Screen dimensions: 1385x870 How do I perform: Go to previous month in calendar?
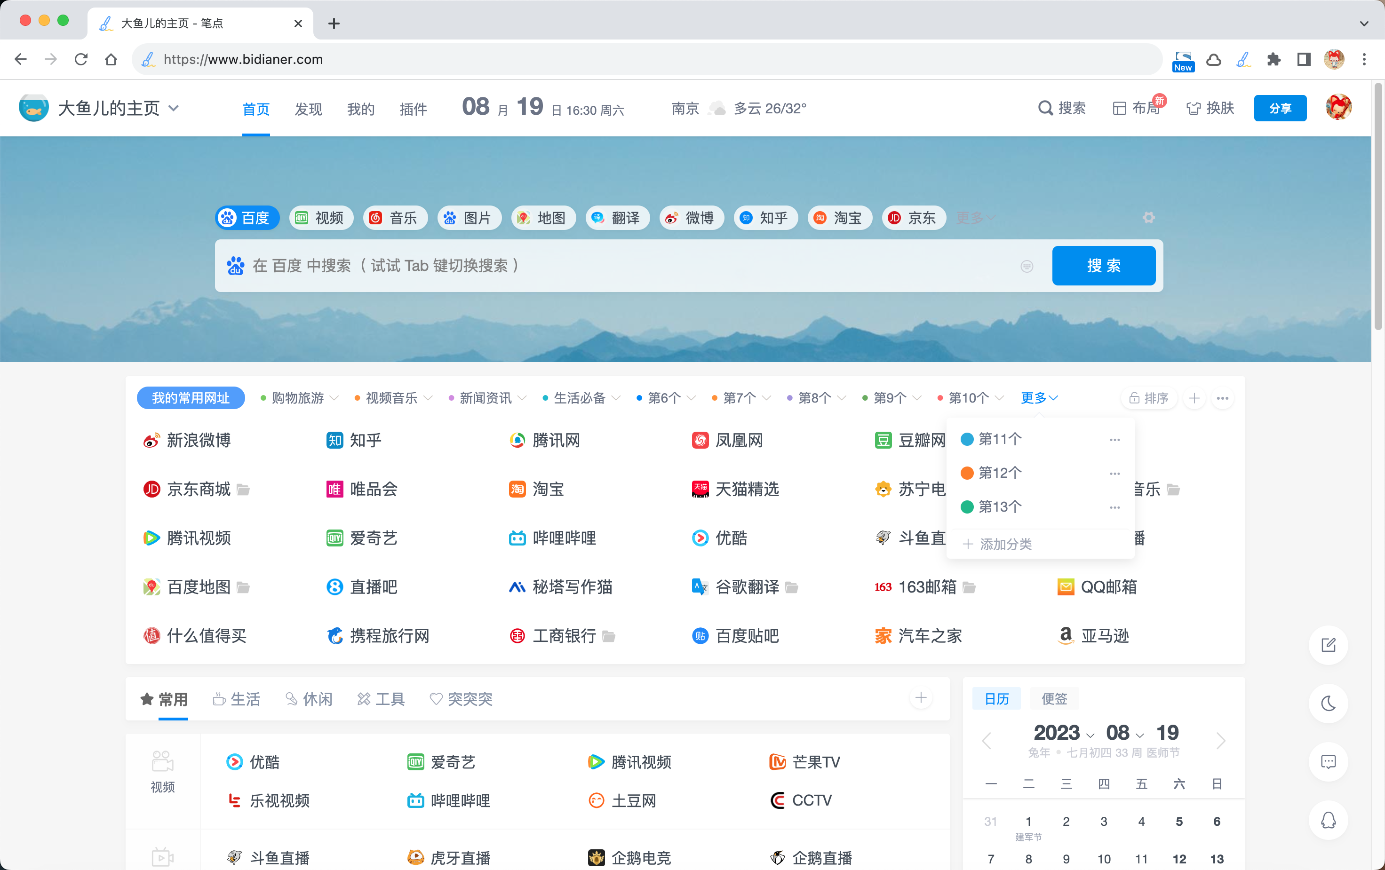click(x=987, y=741)
